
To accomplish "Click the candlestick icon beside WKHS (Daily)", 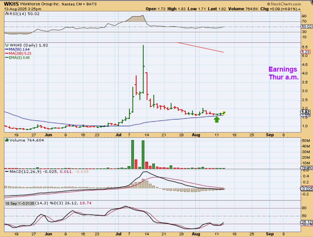I will click(7, 45).
